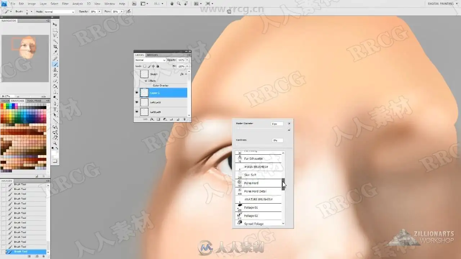This screenshot has width=461, height=259.
Task: Add a layer mask
Action: [158, 119]
